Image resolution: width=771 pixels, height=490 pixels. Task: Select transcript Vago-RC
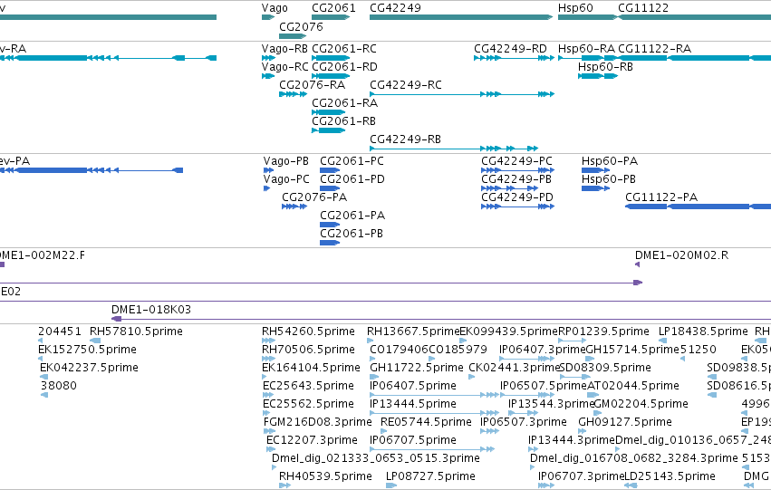[x=285, y=67]
